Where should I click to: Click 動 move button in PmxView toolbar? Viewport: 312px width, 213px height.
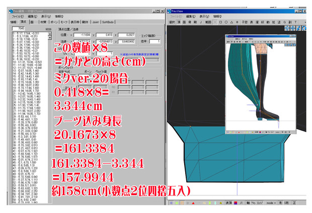tap(268, 22)
